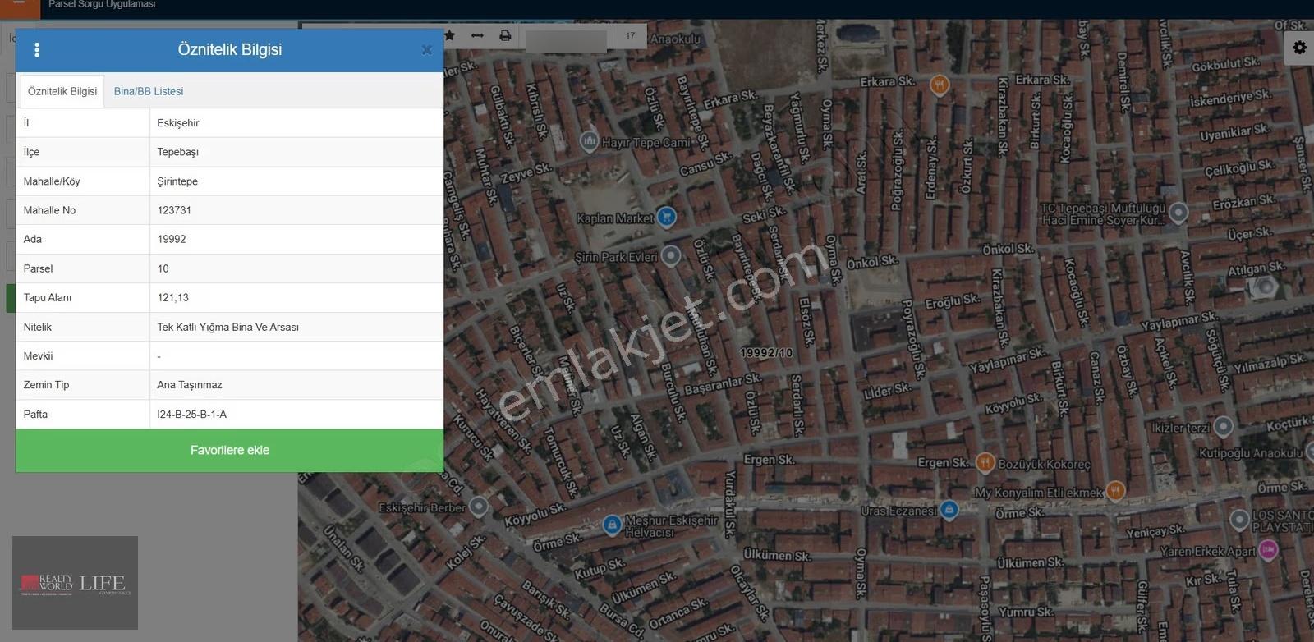Click the Favorilere ekle button
1314x642 pixels.
(x=230, y=450)
